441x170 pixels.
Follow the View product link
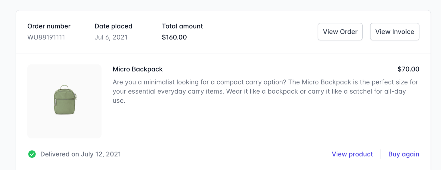(x=352, y=154)
